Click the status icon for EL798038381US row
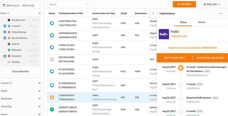228x116 pixels. click(52, 85)
